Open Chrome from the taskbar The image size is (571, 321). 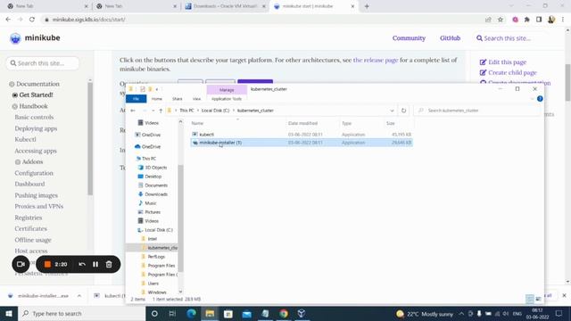click(284, 313)
